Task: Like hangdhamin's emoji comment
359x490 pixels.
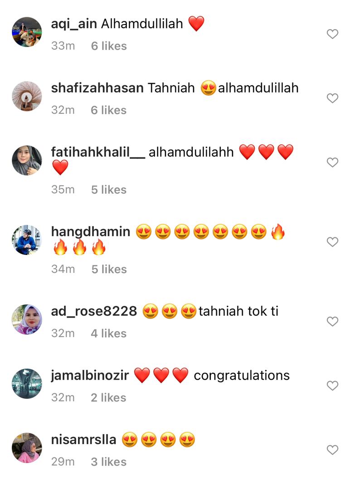Action: [332, 241]
